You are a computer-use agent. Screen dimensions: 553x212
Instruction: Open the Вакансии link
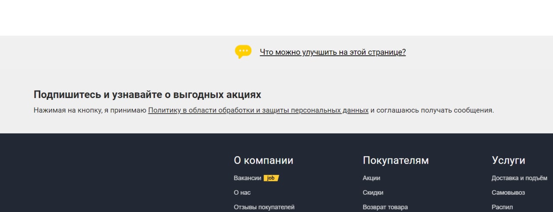click(248, 178)
